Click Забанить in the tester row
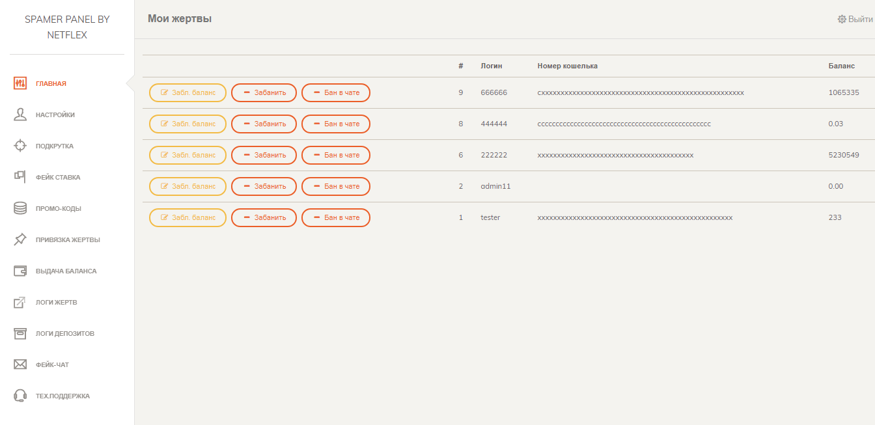Viewport: 875px width, 425px height. pos(264,217)
